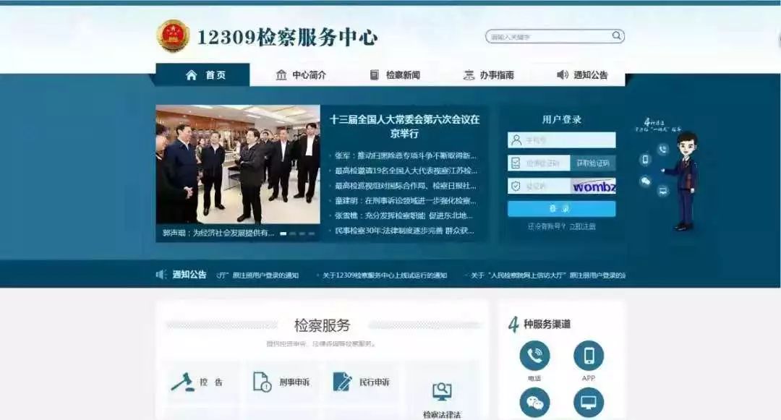Click the WeChat bubble beside mascot
781x420 pixels.
[646, 181]
